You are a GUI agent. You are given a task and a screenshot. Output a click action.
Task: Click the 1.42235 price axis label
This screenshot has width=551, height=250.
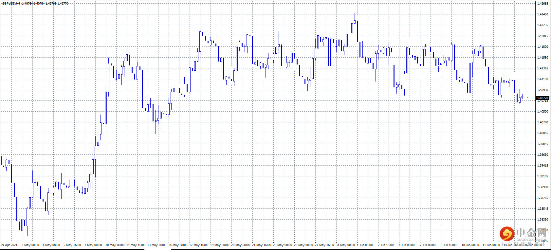[x=542, y=25]
